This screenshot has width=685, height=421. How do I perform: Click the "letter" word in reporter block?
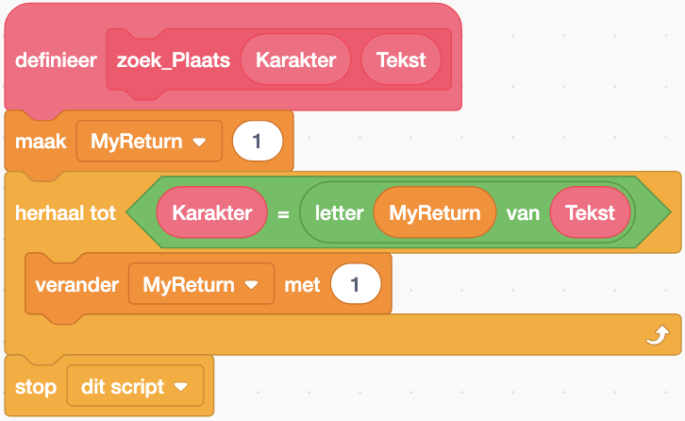pyautogui.click(x=339, y=212)
